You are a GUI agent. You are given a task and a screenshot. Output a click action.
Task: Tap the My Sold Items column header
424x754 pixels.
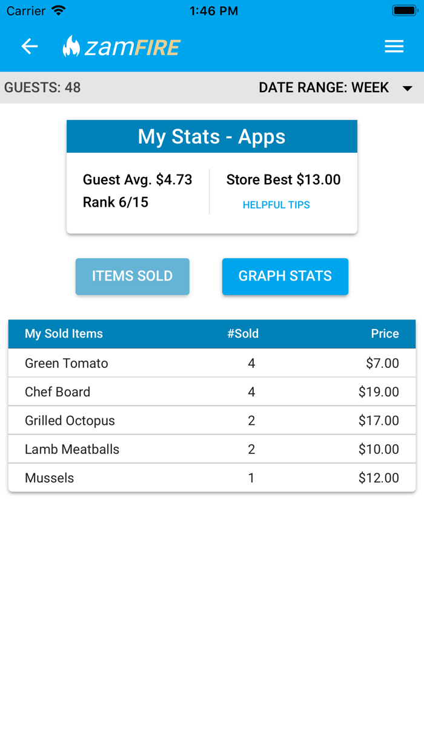point(64,334)
